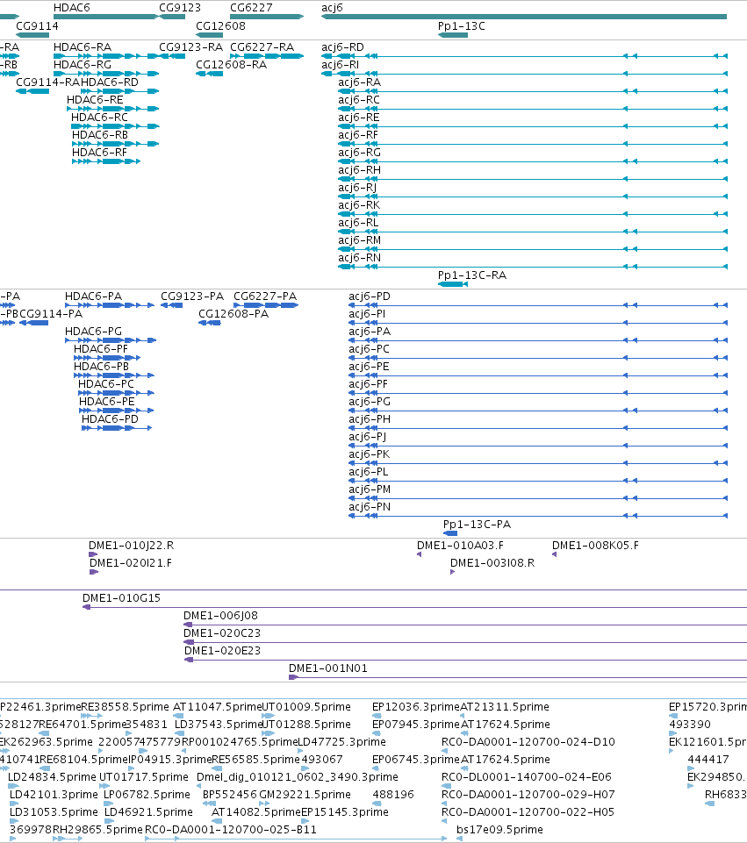Select transcript CG9123-RA
The height and width of the screenshot is (843, 747).
click(190, 46)
